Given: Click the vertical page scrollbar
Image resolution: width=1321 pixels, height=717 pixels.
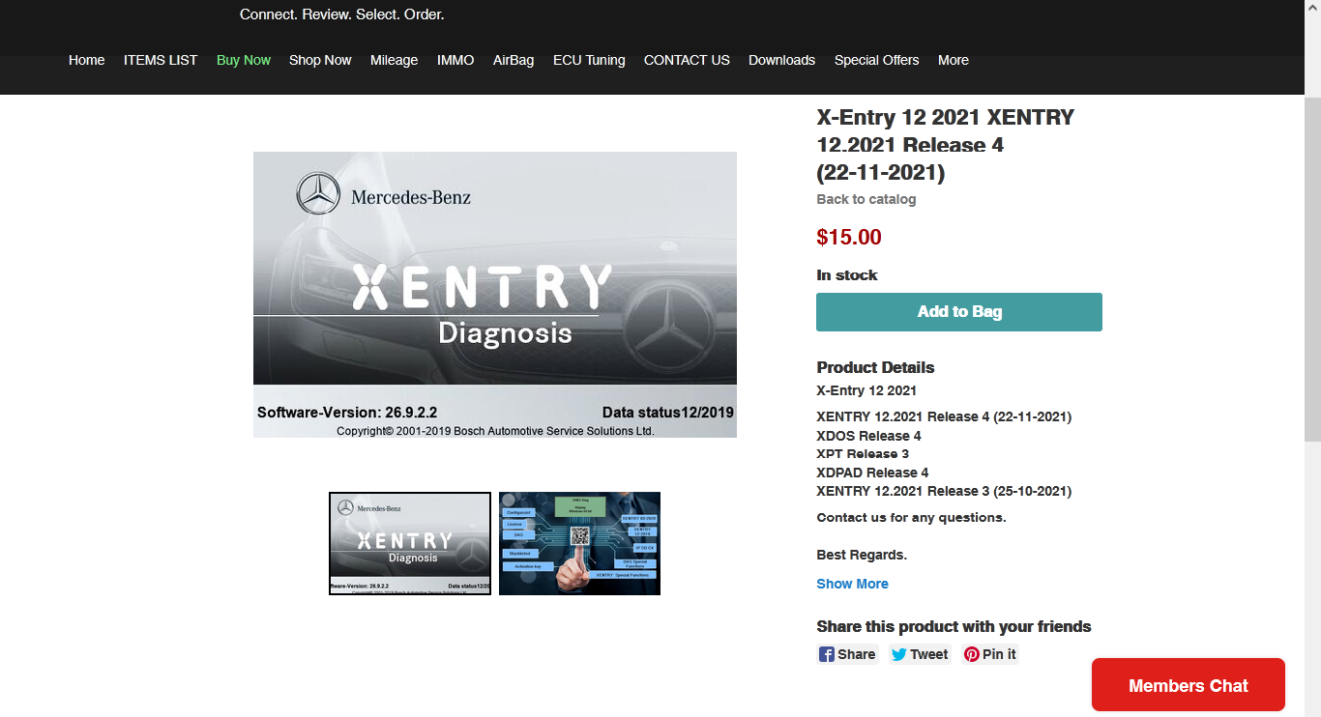Looking at the screenshot, I should 1312,271.
